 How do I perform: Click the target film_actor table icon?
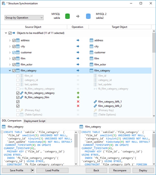click(x=91, y=64)
